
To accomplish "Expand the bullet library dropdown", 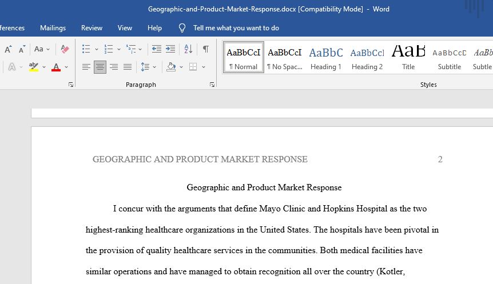I will pyautogui.click(x=97, y=49).
